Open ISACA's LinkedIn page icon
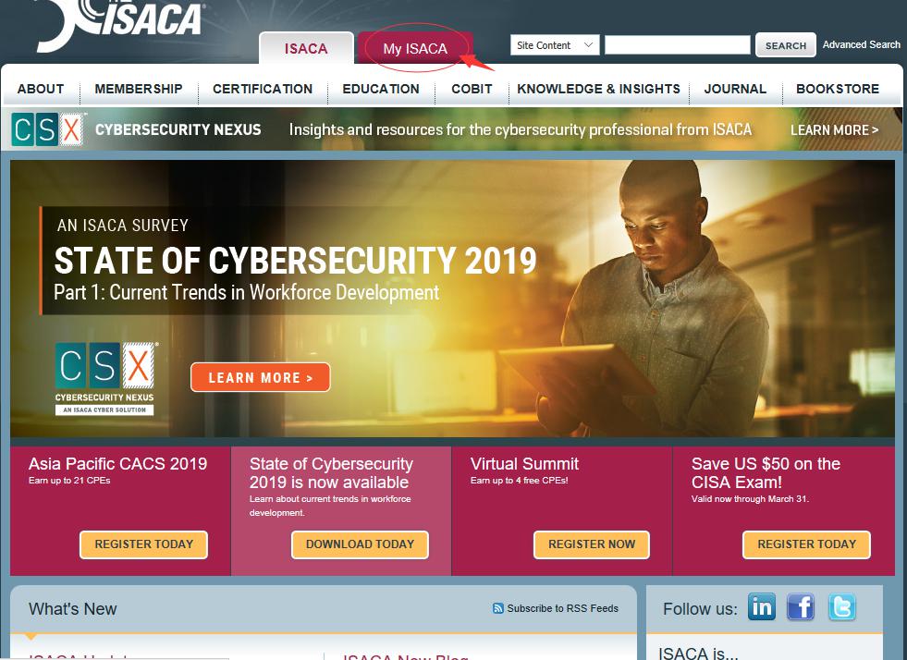 point(761,606)
